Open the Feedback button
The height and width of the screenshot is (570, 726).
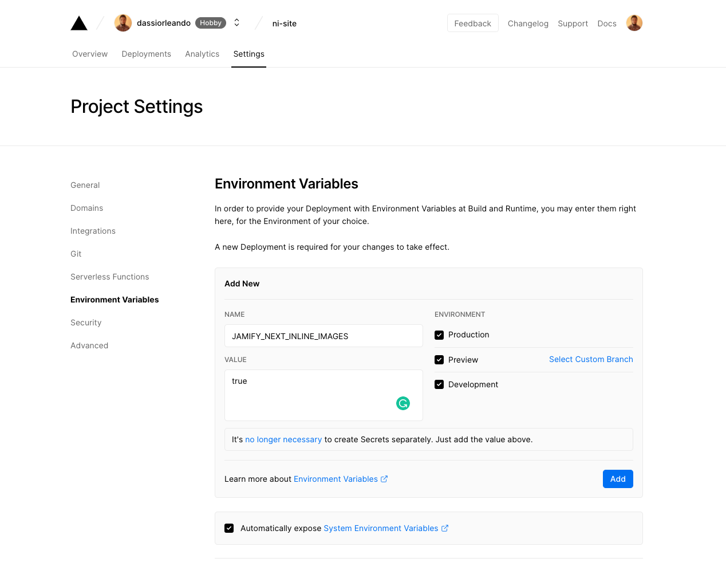(x=472, y=23)
